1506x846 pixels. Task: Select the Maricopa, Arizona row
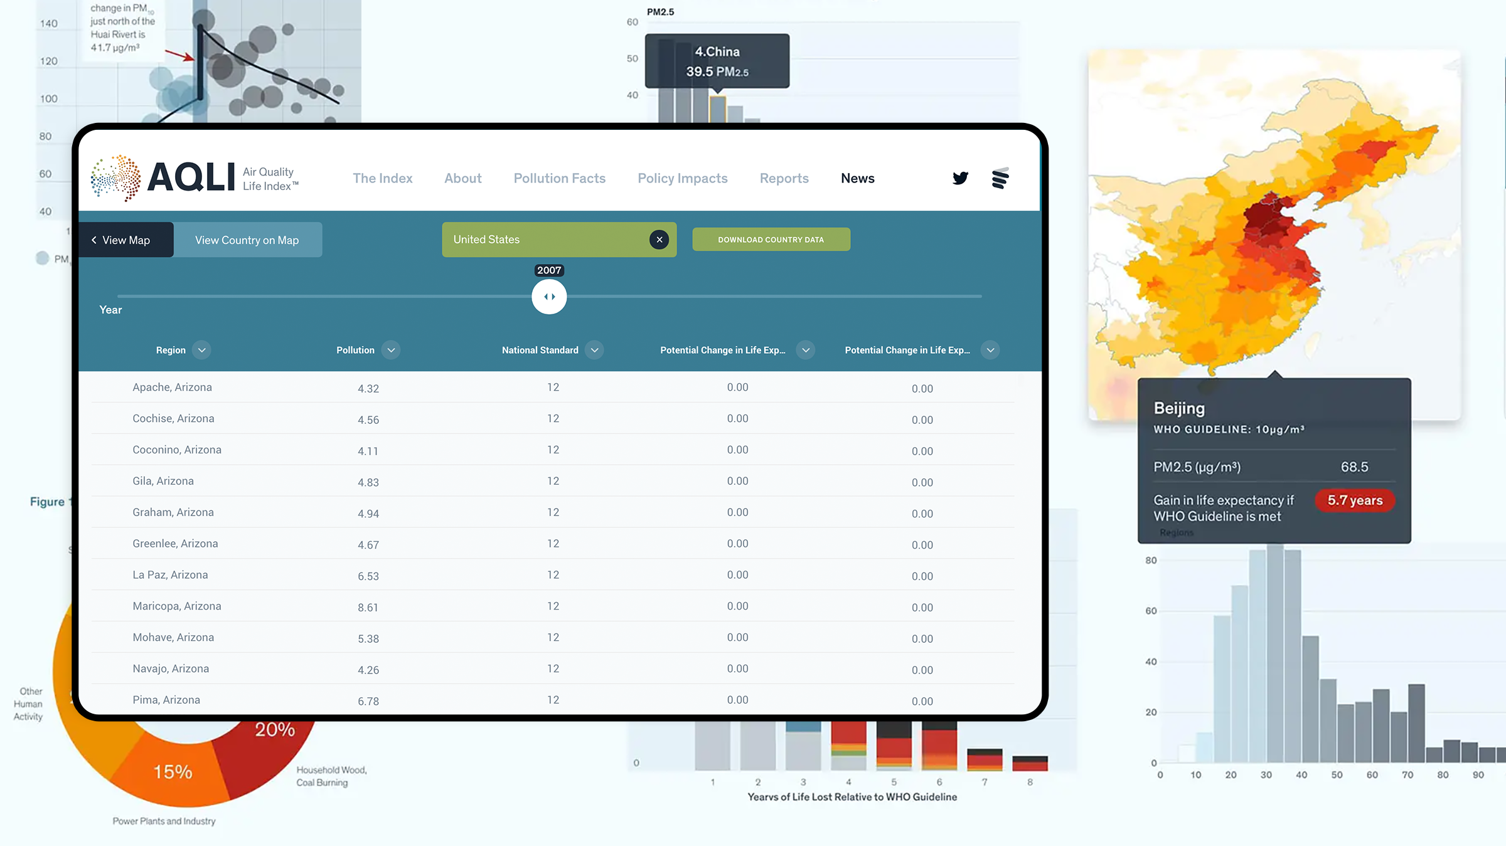click(x=553, y=606)
